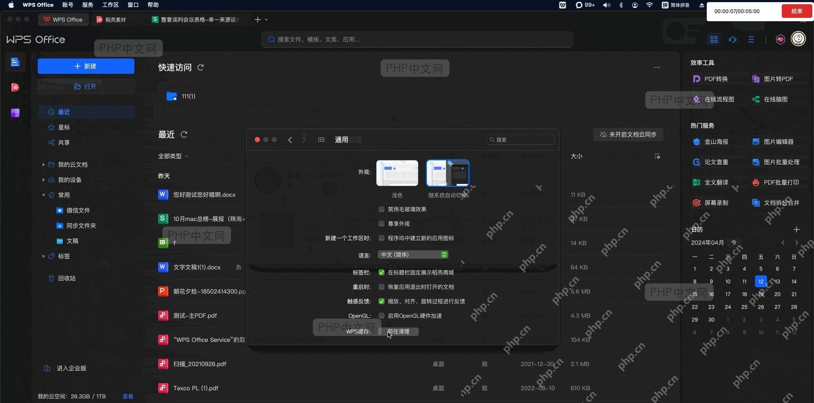Expand 我的设备 tree node
The height and width of the screenshot is (403, 814).
click(43, 180)
